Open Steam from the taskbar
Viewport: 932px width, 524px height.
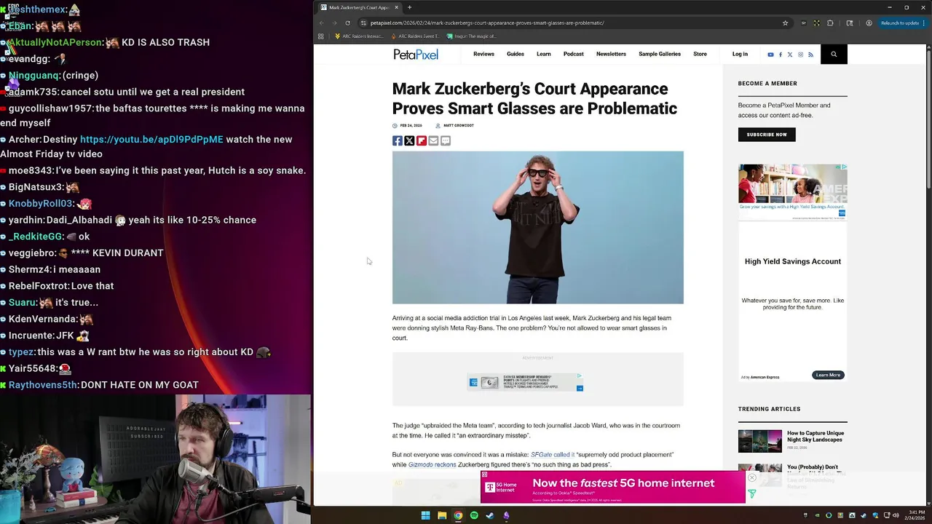490,515
